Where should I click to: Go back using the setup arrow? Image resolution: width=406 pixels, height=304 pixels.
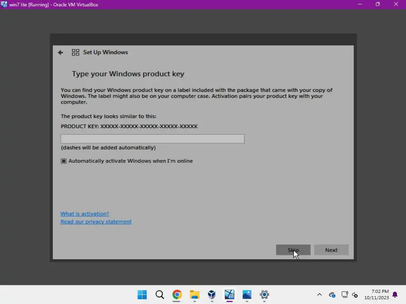pos(60,53)
